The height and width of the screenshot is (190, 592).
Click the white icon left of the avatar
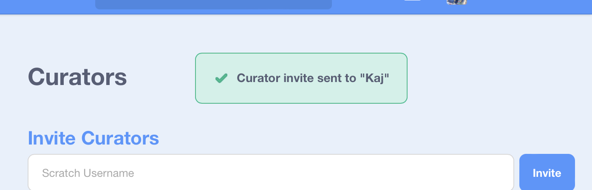(412, 1)
